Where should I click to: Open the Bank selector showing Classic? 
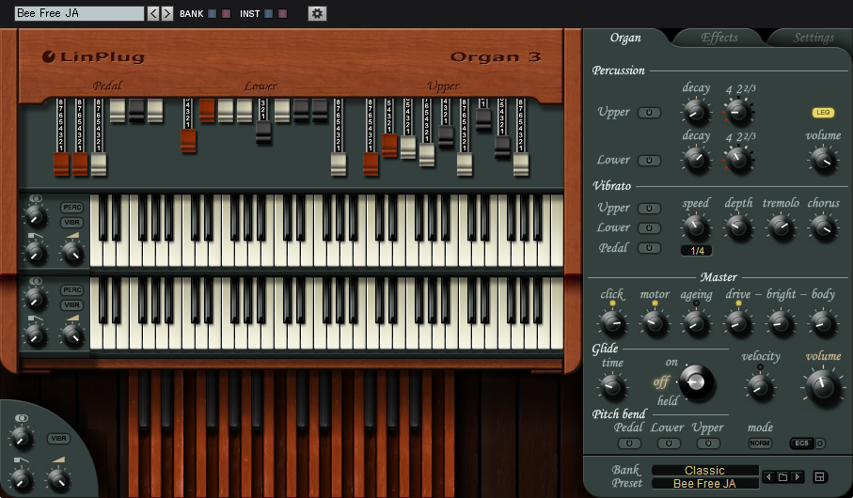[705, 470]
